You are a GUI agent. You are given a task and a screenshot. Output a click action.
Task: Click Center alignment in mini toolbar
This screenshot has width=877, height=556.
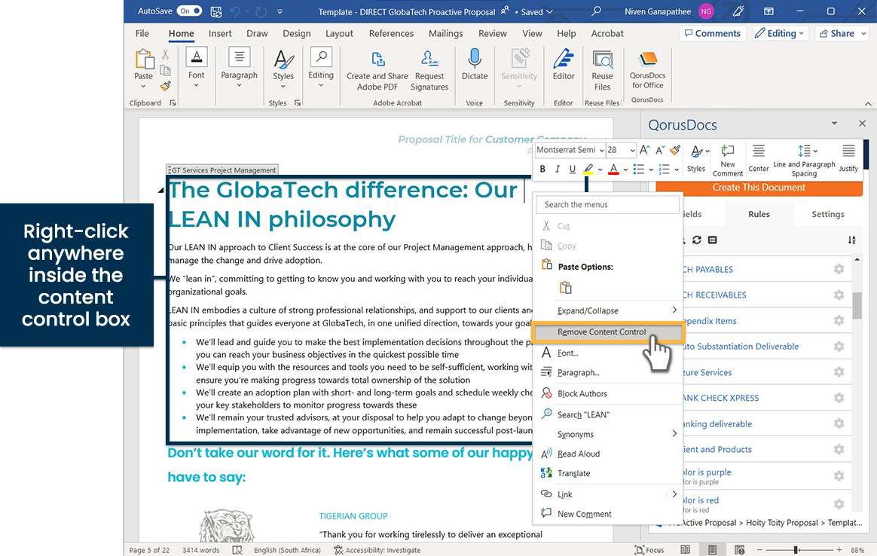coord(759,158)
